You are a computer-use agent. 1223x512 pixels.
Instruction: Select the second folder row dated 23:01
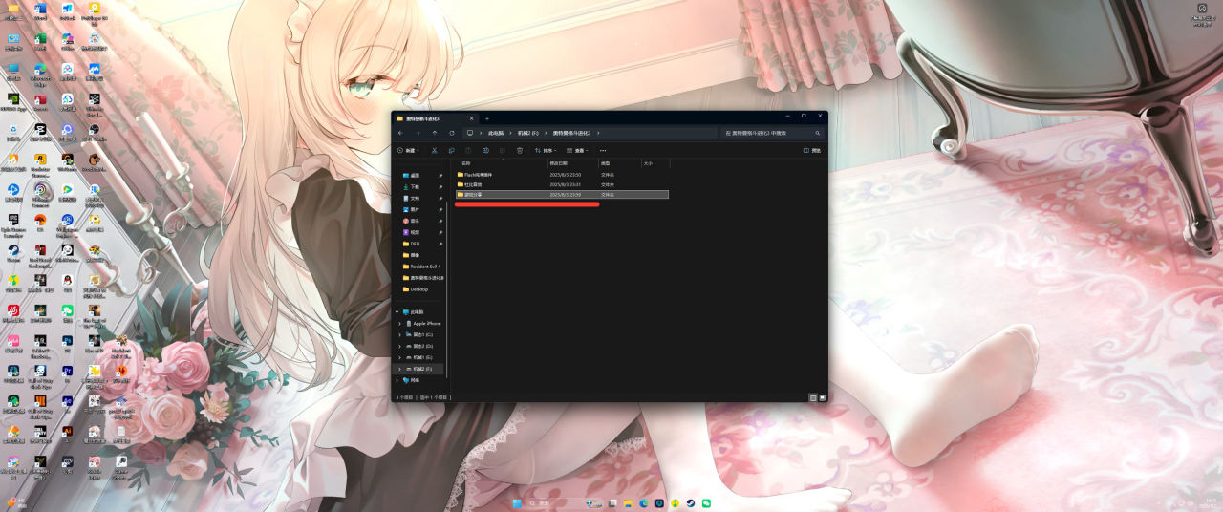[x=562, y=184]
